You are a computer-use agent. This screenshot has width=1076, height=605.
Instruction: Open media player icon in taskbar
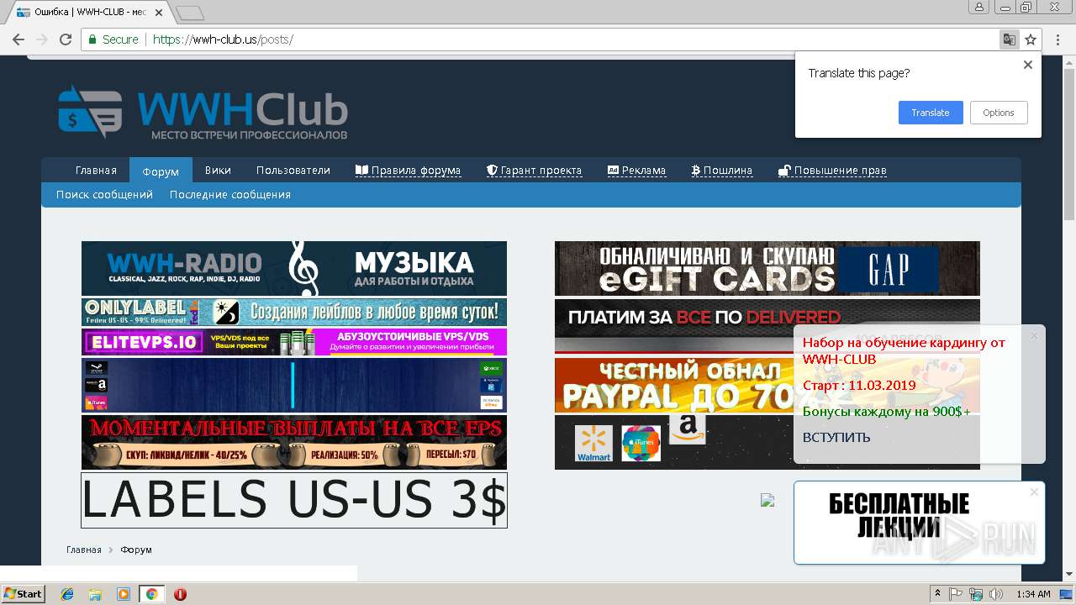[124, 594]
